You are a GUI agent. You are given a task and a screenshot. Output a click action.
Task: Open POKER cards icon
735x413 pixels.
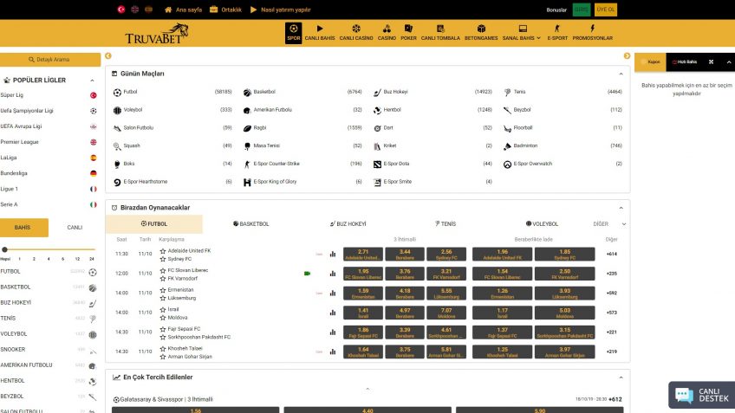[x=408, y=29]
